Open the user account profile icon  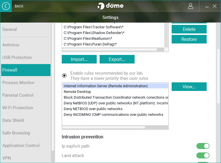coord(190,6)
